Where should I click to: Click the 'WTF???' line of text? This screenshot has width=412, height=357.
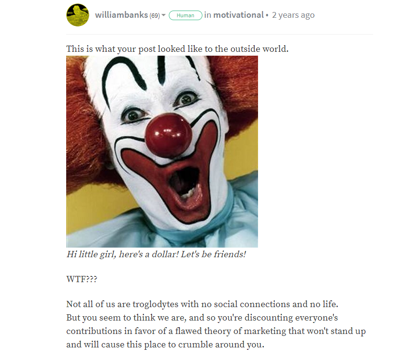pos(82,279)
